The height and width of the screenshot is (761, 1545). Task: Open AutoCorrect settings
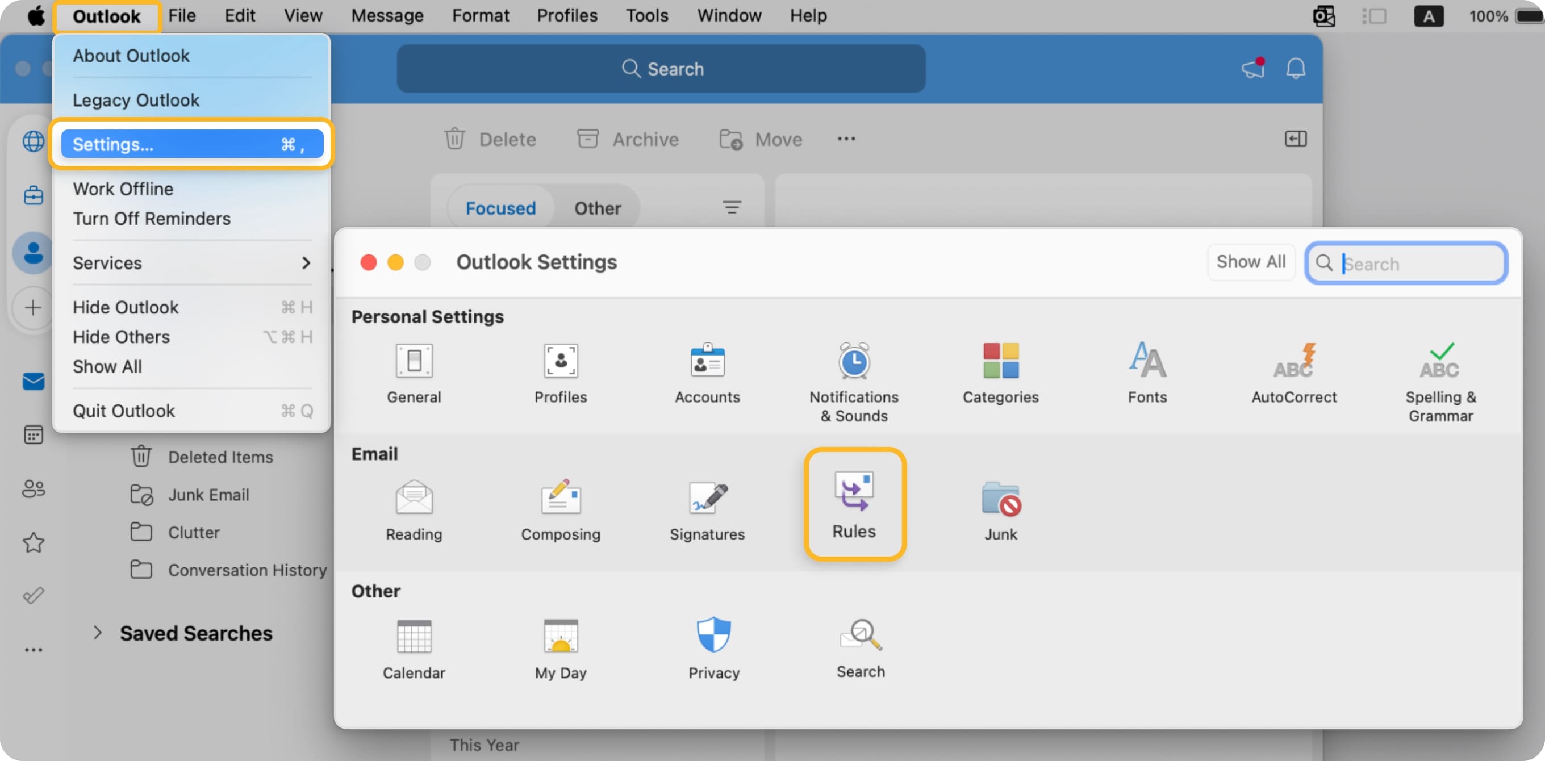click(x=1294, y=372)
